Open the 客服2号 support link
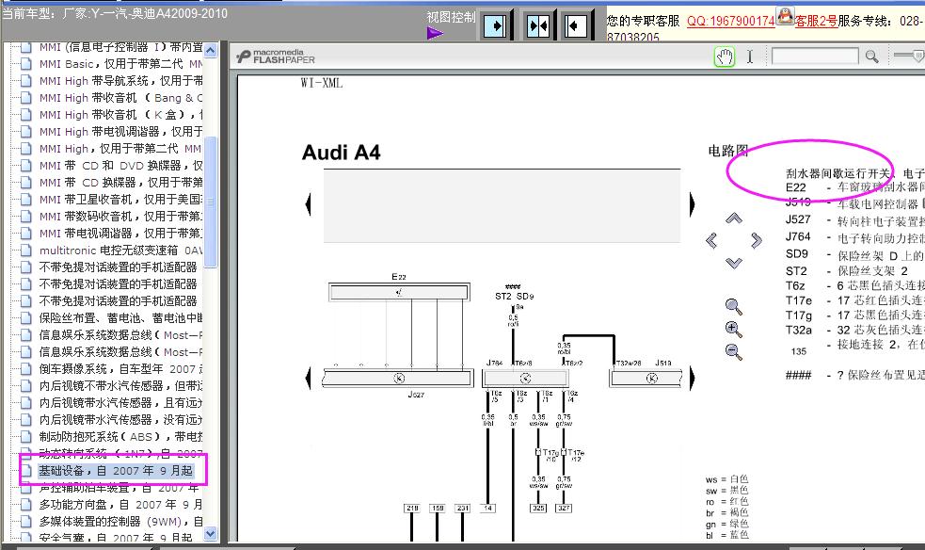The height and width of the screenshot is (550, 925). tap(816, 22)
